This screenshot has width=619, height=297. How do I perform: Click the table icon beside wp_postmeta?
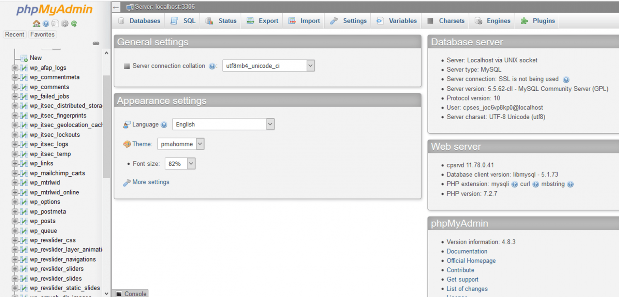pos(24,211)
